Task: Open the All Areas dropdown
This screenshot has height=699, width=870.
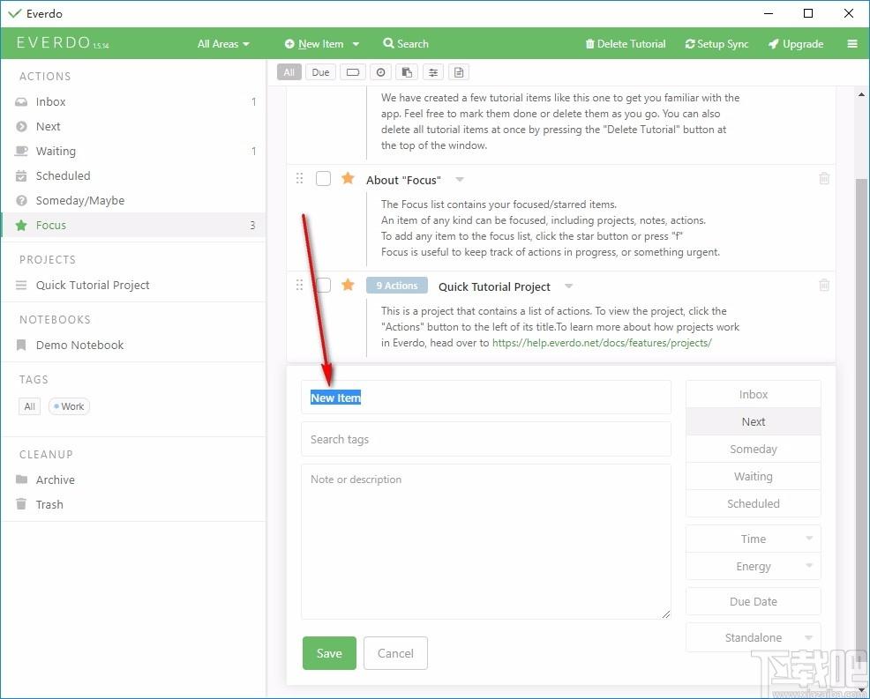Action: point(223,44)
